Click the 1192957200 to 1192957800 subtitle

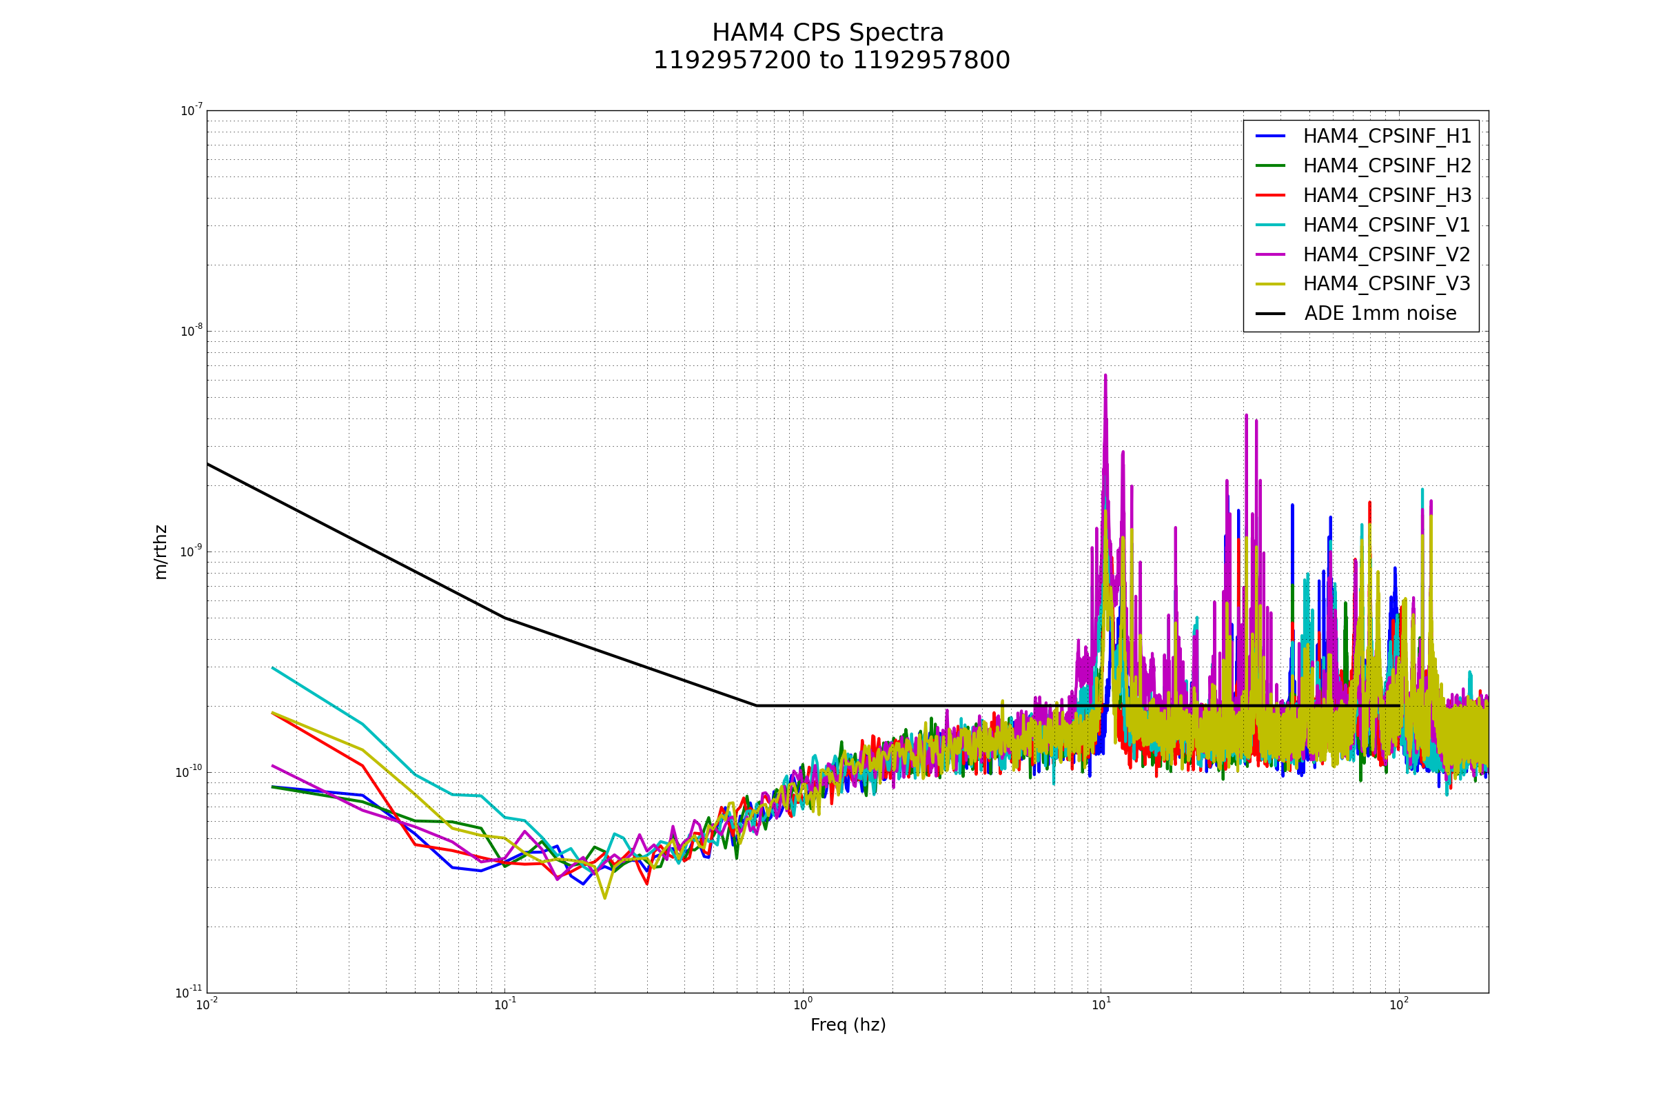pos(831,61)
